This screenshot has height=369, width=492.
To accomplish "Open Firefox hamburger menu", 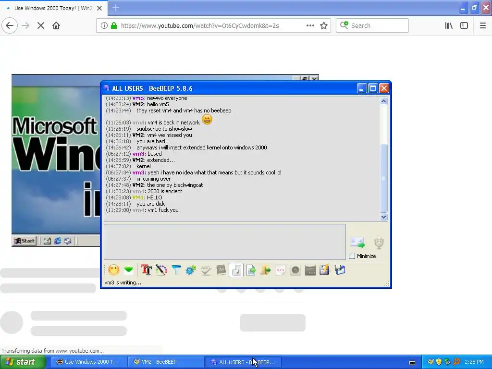I will click(482, 25).
